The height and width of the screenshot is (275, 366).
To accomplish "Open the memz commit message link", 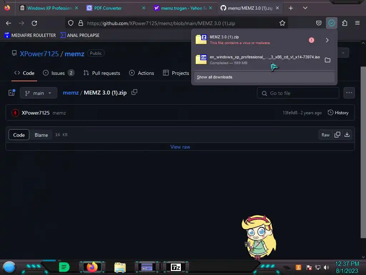I will tap(59, 113).
